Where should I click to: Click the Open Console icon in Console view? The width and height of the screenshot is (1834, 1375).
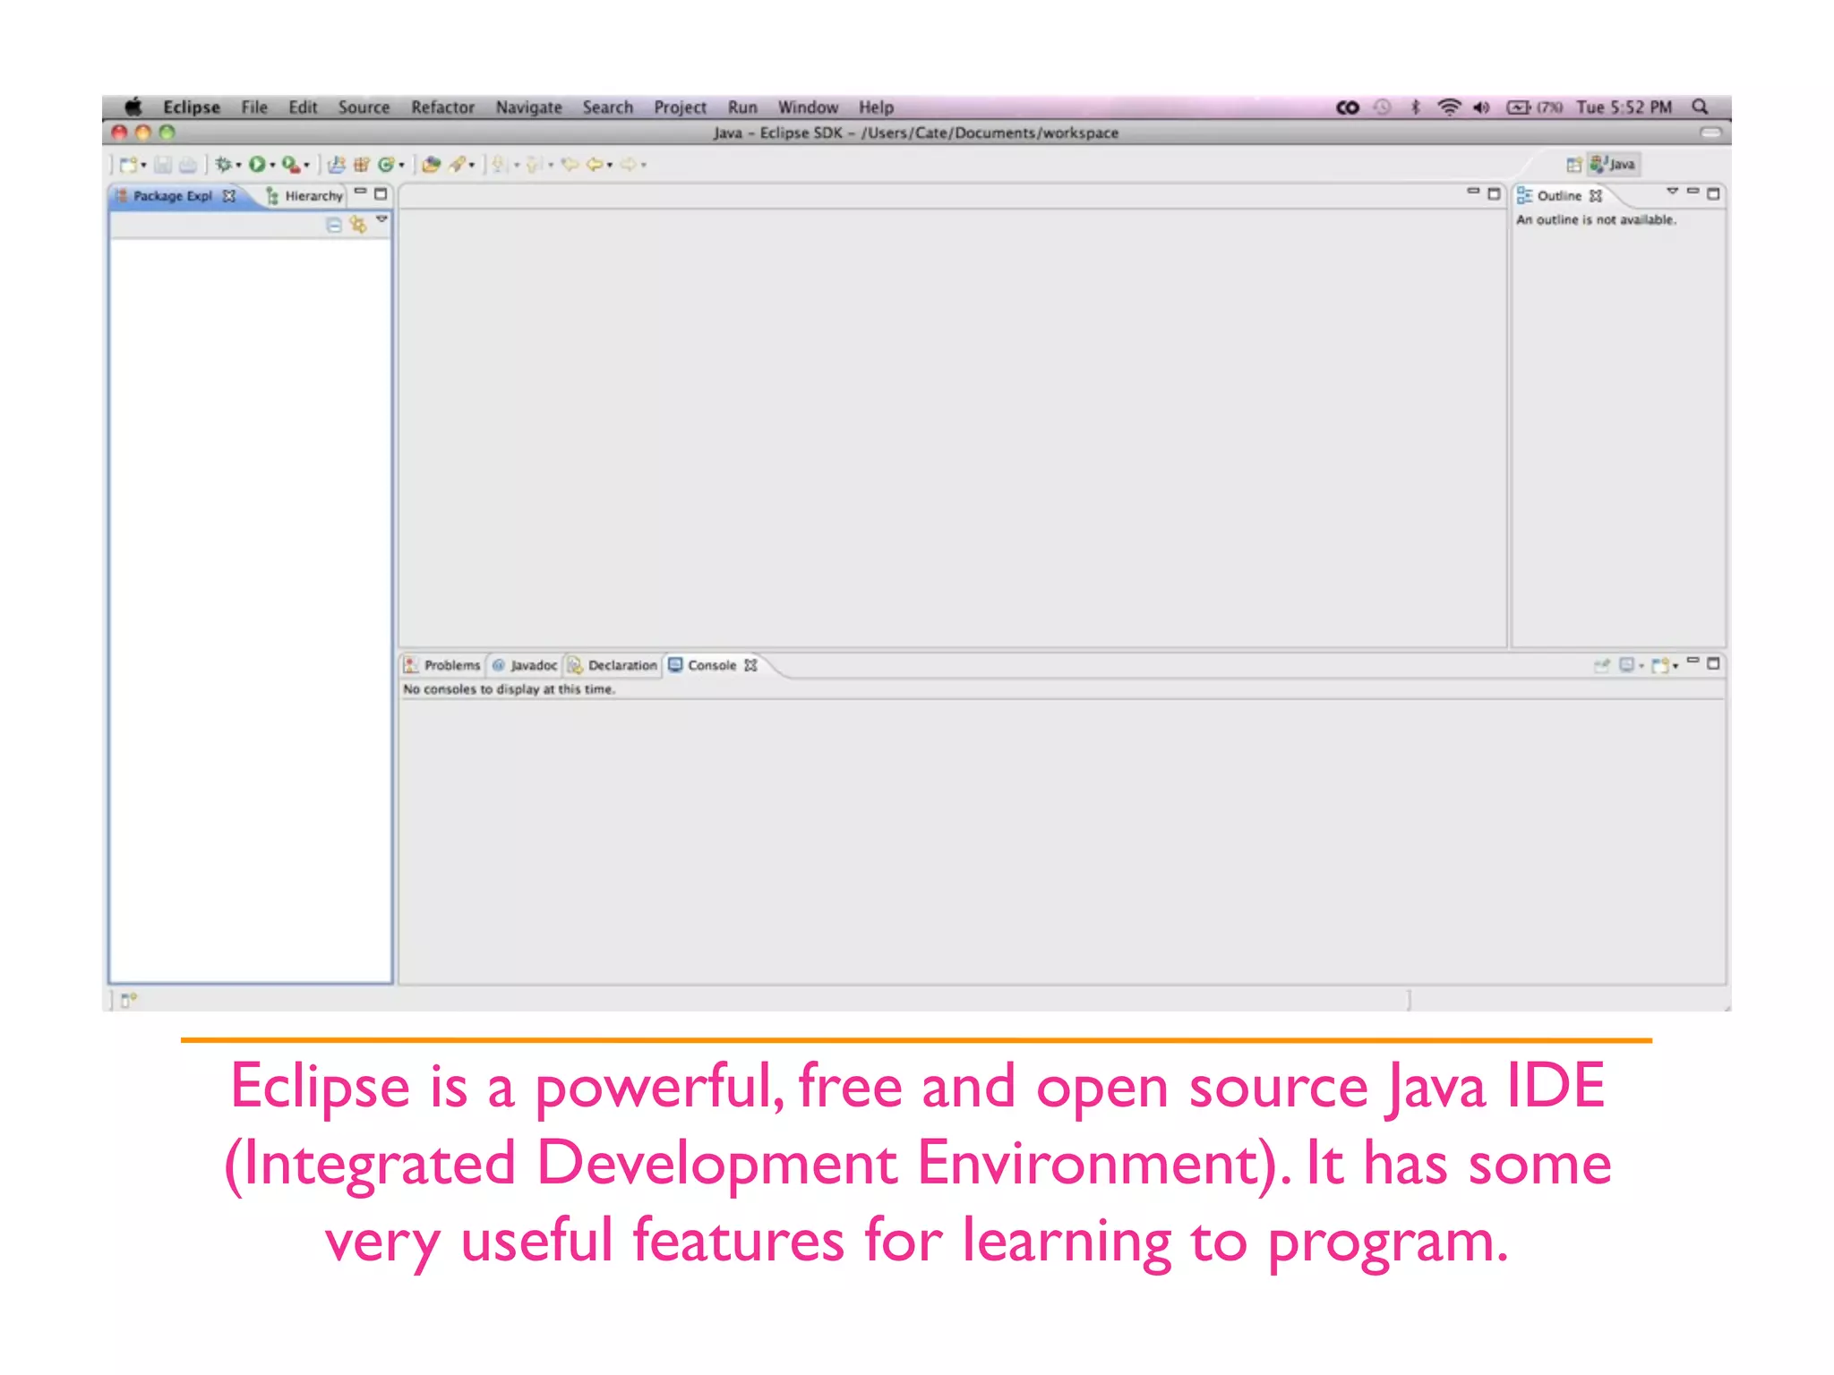pos(1660,665)
